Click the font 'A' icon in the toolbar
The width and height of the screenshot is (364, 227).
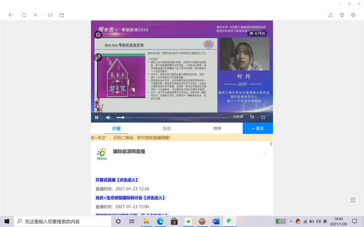pyautogui.click(x=36, y=15)
